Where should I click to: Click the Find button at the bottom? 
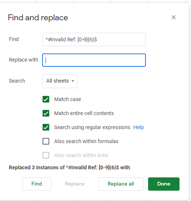pyautogui.click(x=37, y=184)
